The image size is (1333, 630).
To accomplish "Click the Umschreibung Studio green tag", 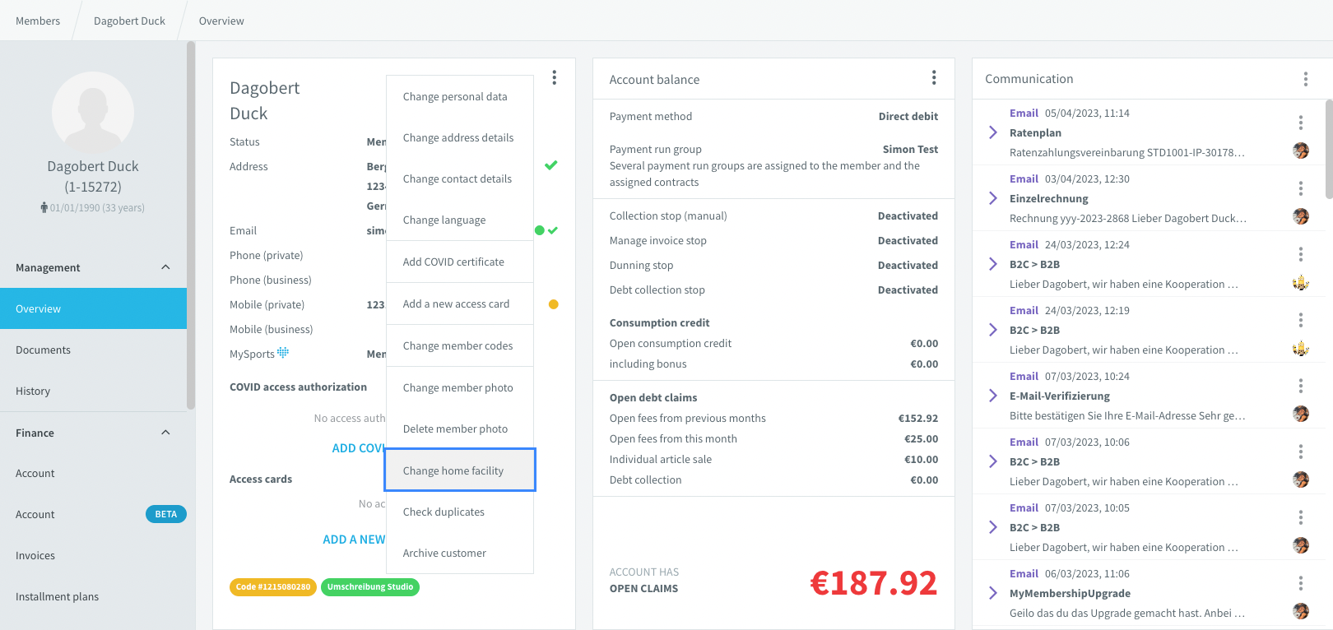I will 370,587.
